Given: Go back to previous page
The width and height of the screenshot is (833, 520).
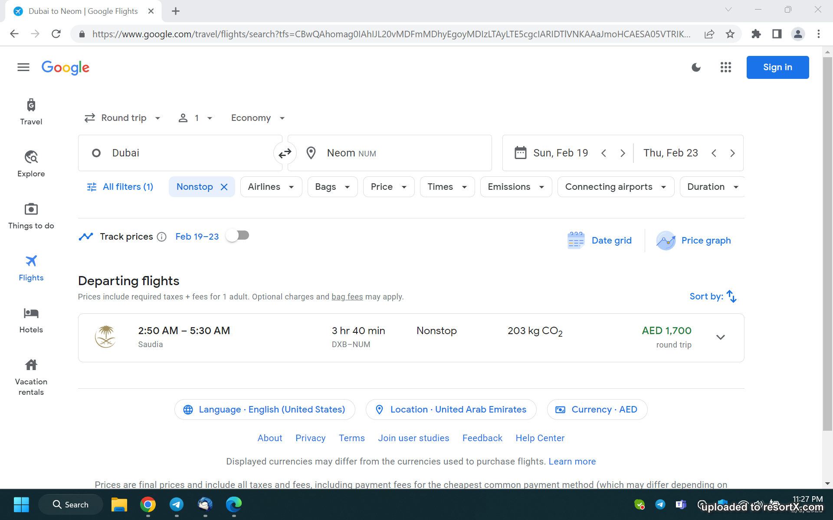Looking at the screenshot, I should click(x=14, y=34).
